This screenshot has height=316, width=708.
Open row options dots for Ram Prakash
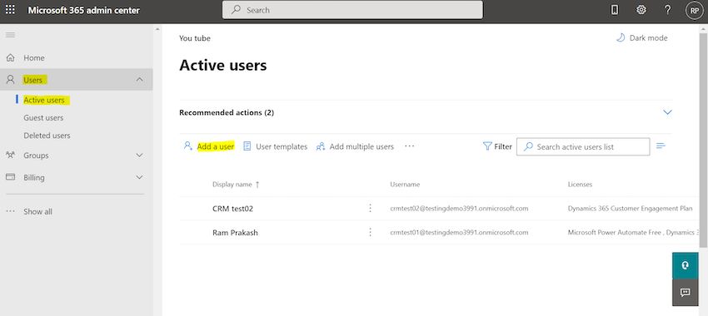[371, 232]
